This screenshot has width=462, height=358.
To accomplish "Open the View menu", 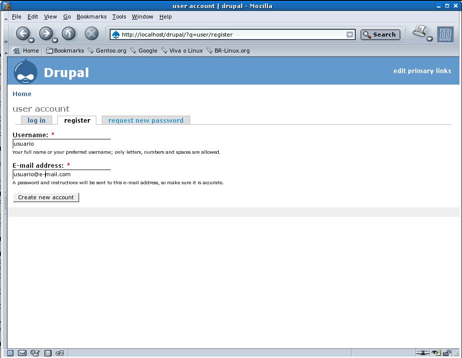I will (x=50, y=17).
